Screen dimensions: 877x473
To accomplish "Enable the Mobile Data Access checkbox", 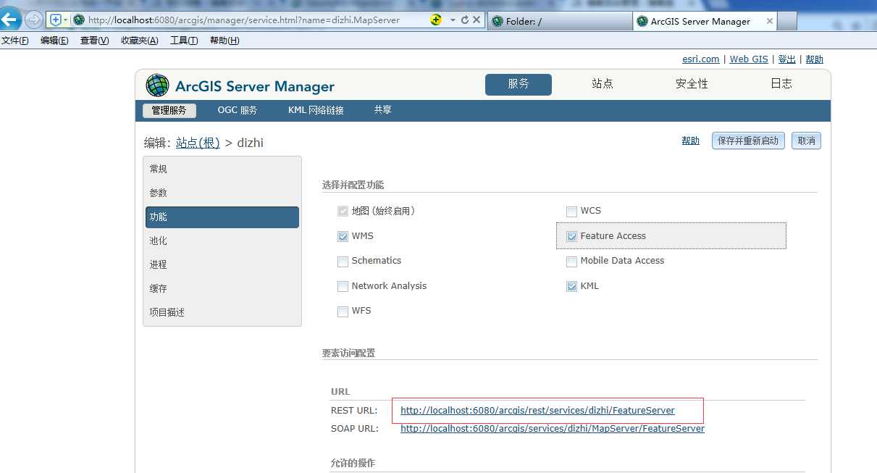I will (572, 261).
